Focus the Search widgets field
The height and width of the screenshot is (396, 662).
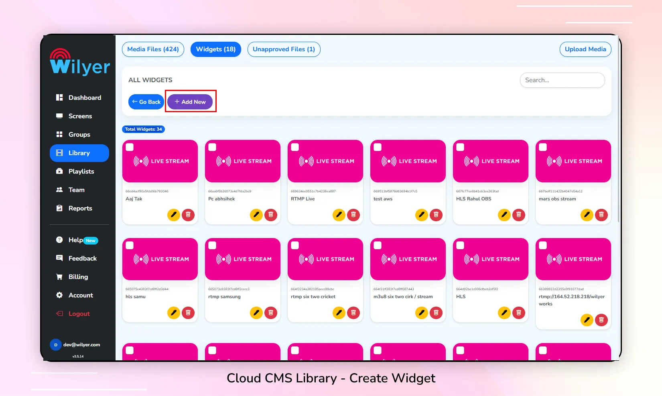pos(562,80)
